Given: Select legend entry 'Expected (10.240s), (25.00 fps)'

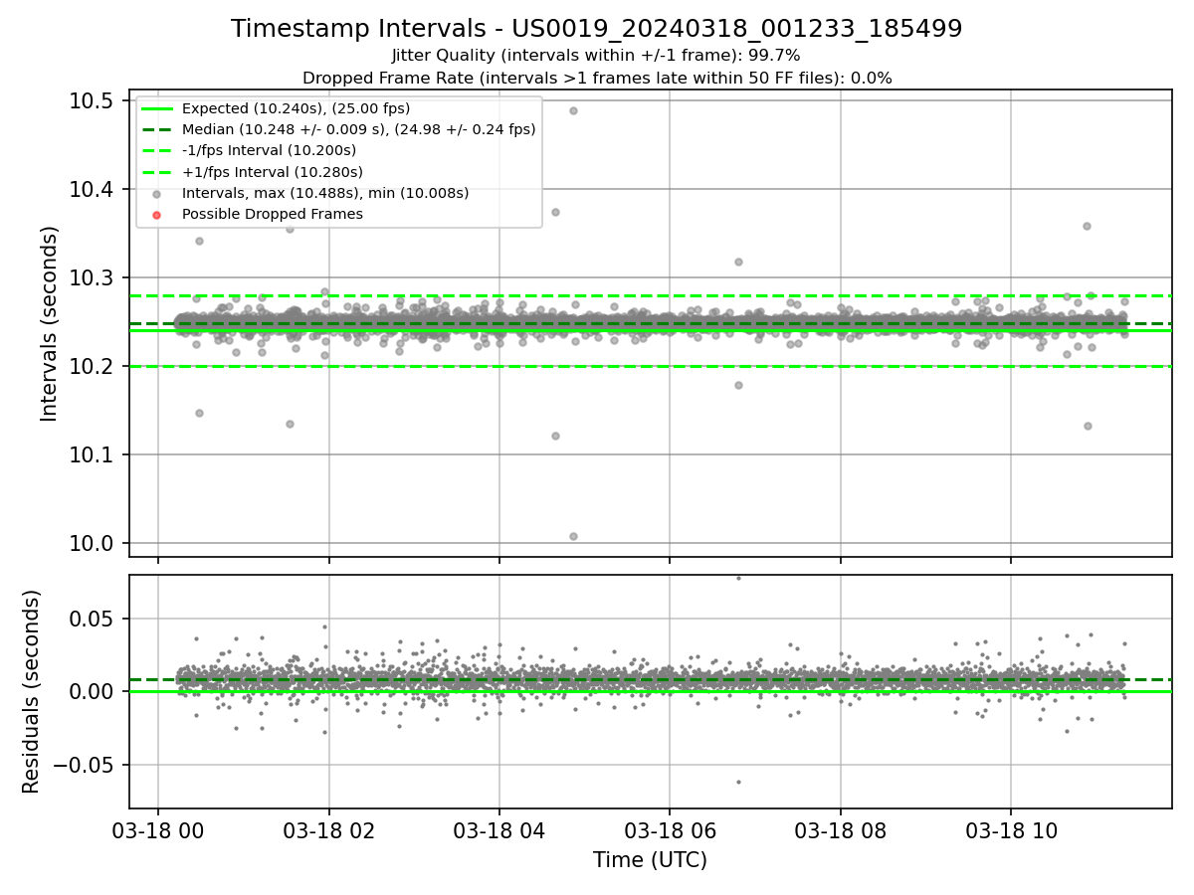Looking at the screenshot, I should click(296, 108).
